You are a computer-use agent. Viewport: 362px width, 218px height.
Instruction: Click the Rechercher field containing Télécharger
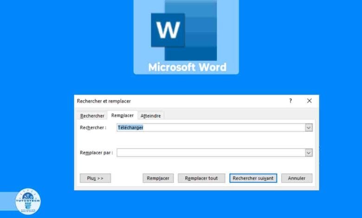point(209,128)
